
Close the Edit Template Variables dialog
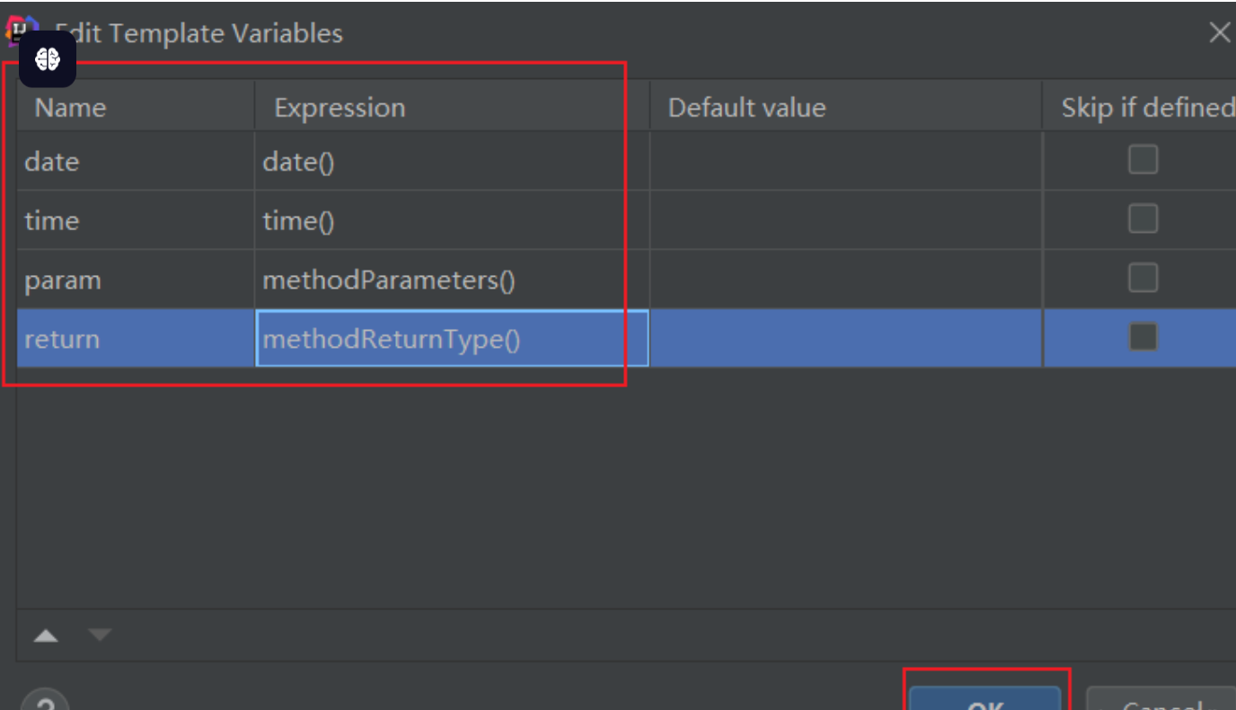click(x=1219, y=33)
